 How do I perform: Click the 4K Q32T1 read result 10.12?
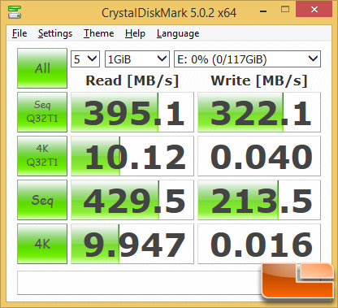pos(132,156)
